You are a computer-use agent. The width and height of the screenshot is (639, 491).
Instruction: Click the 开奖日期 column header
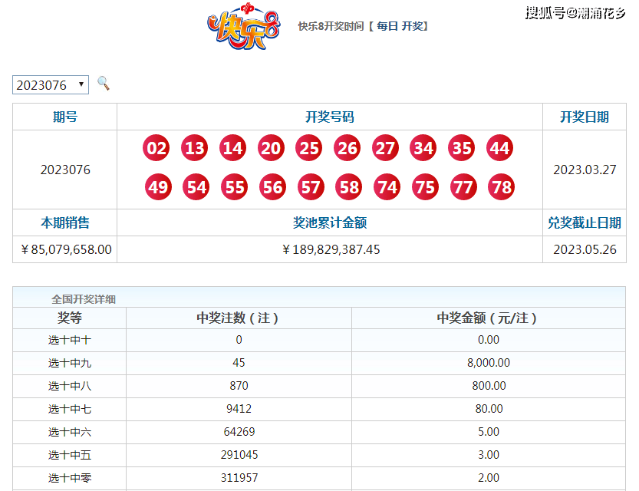coord(585,117)
